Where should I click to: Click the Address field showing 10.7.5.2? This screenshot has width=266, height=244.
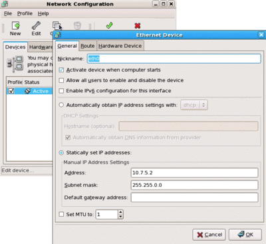pyautogui.click(x=194, y=172)
